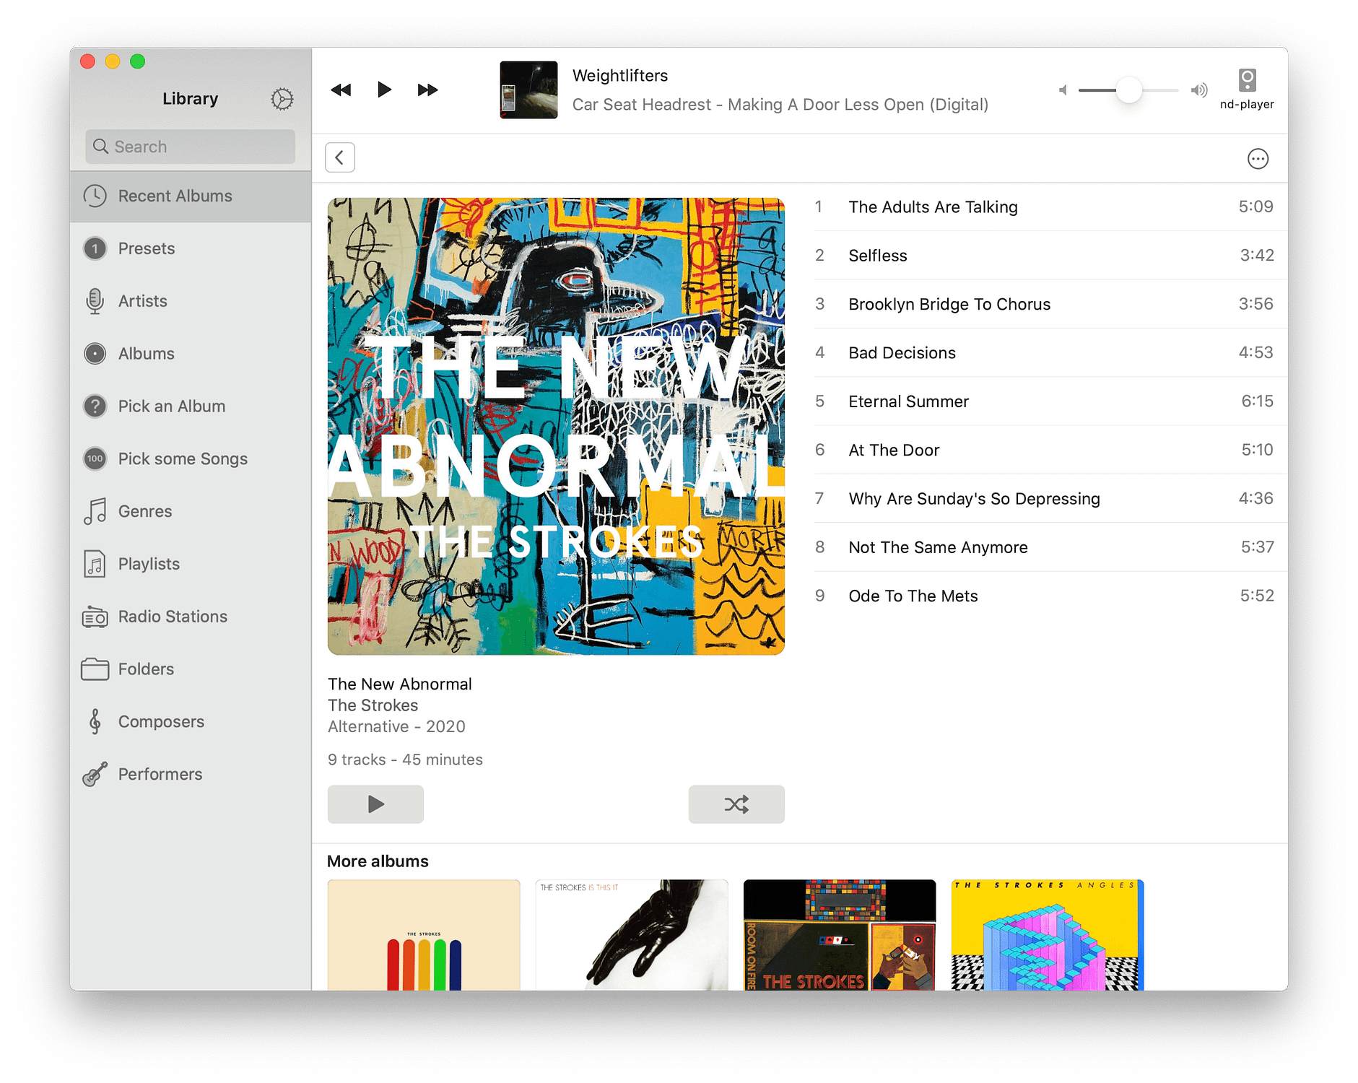Viewport: 1358px width, 1083px height.
Task: Click the Playlists document icon
Action: pos(95,564)
